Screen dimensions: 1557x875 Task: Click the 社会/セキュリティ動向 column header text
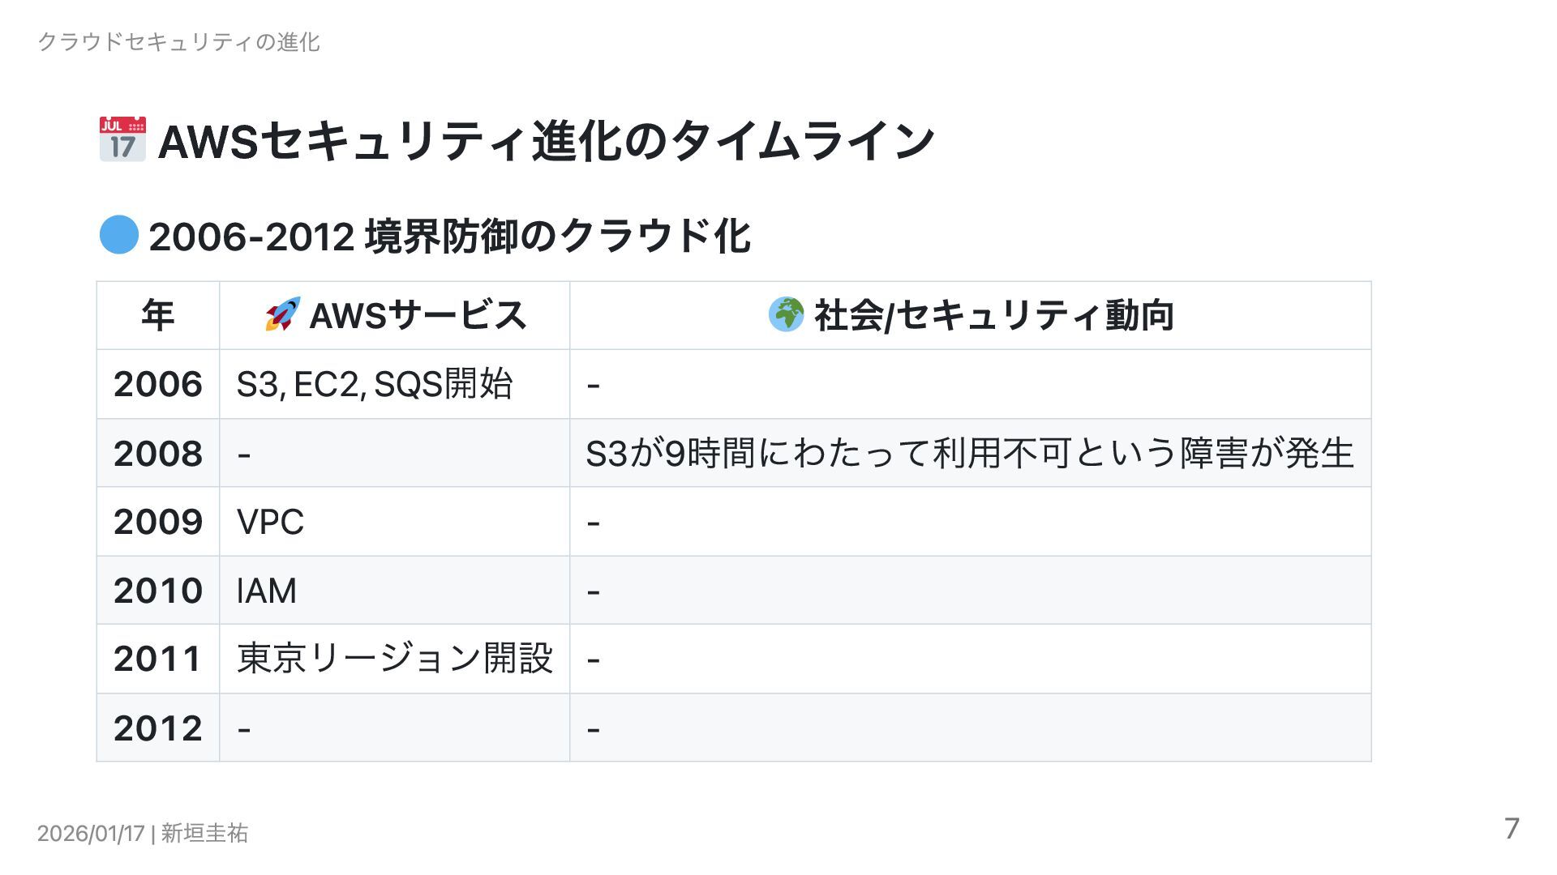[993, 315]
